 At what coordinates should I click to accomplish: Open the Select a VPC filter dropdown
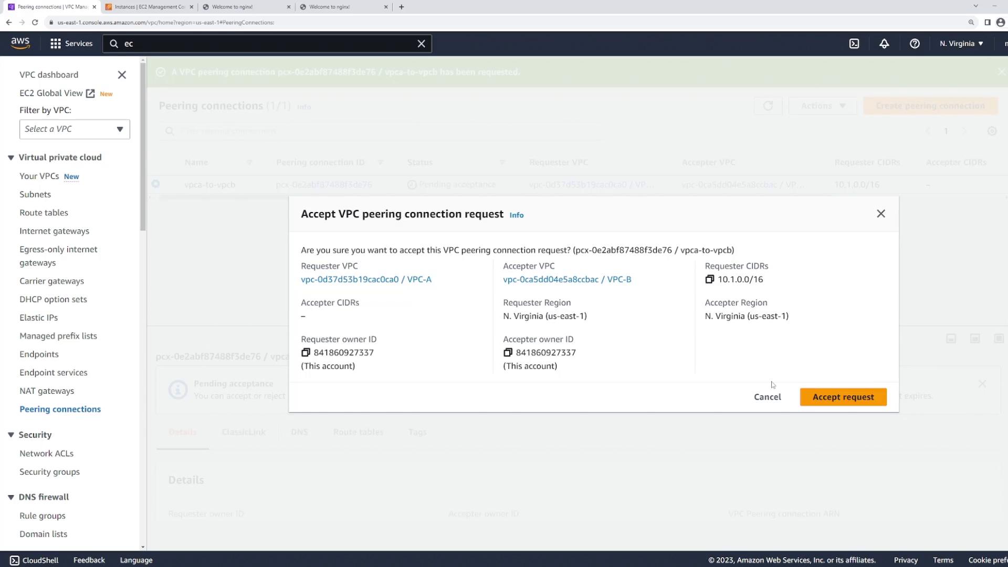tap(75, 129)
